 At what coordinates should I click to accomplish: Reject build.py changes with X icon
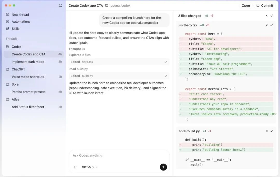pos(267,131)
